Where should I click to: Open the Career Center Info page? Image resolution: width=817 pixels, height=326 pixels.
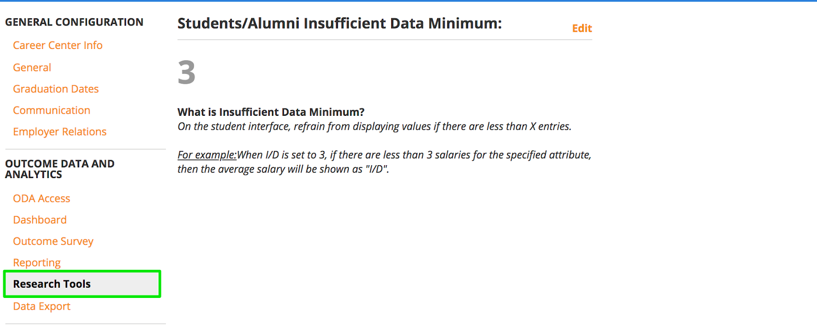pos(58,45)
